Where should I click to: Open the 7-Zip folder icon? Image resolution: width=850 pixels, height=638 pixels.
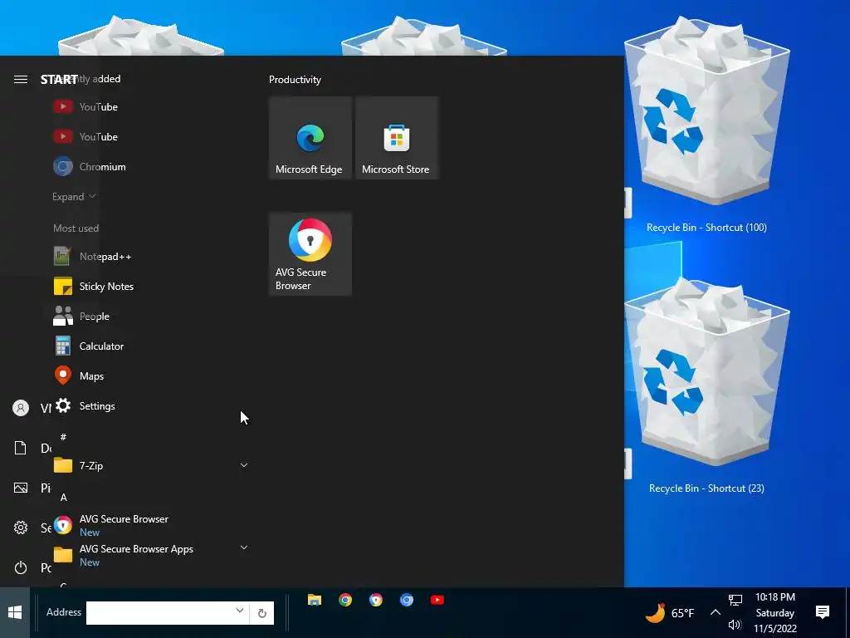63,465
